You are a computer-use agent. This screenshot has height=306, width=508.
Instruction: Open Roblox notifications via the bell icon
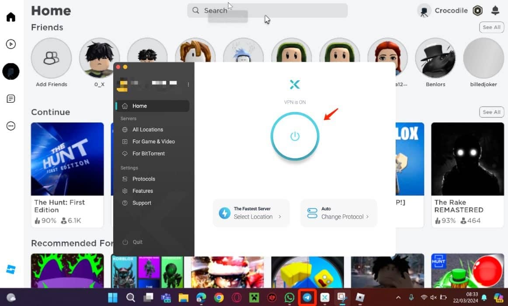pos(495,10)
